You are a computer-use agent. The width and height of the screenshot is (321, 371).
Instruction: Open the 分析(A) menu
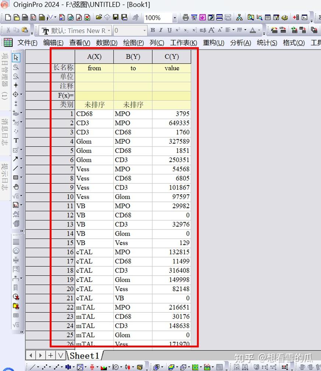240,43
